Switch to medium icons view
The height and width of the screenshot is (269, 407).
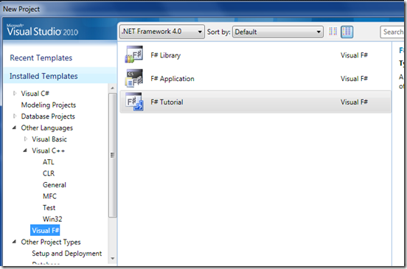point(347,32)
